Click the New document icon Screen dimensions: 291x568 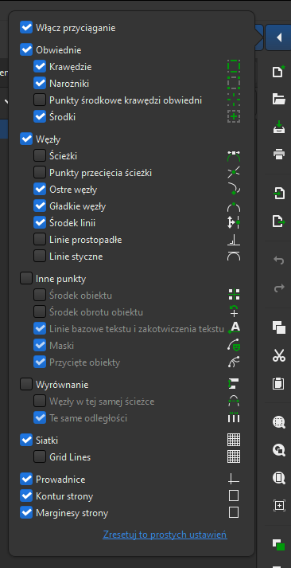(x=278, y=72)
